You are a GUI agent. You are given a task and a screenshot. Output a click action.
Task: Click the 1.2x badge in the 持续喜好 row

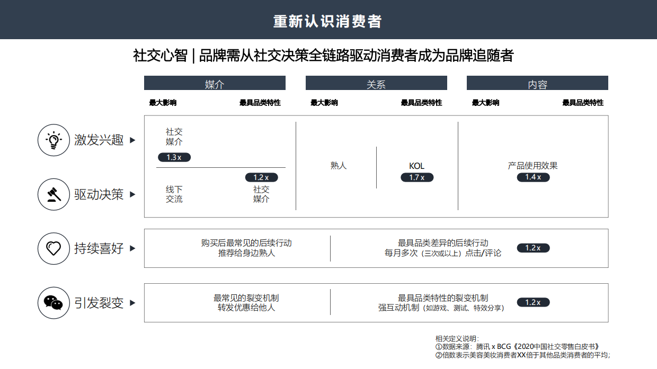[534, 247]
